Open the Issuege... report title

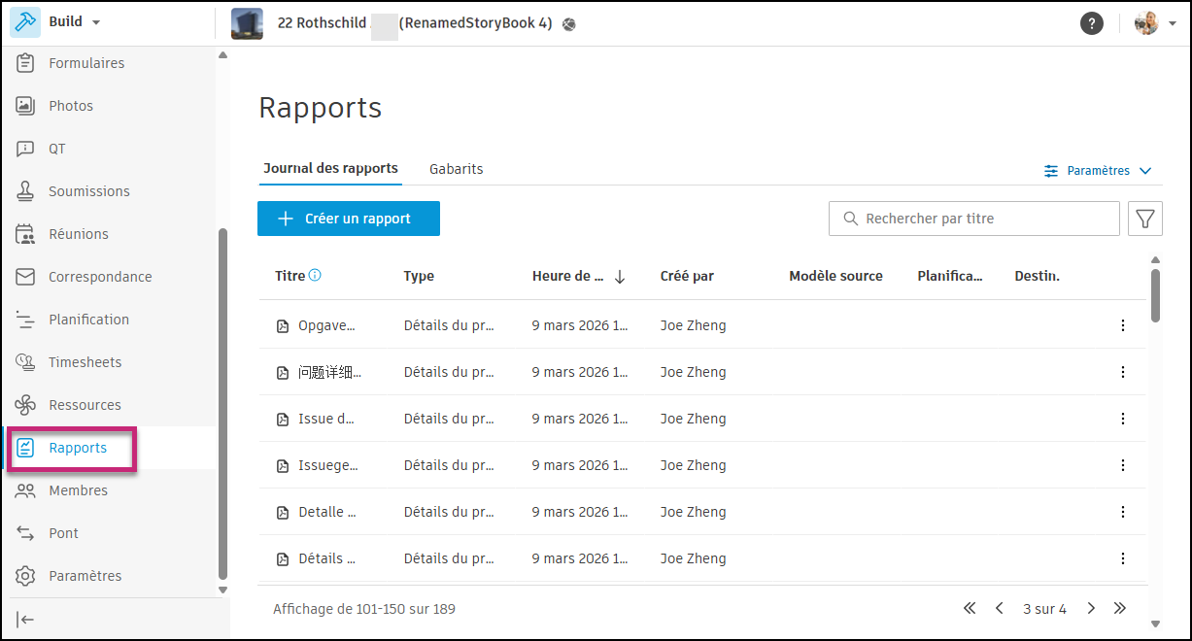click(328, 465)
